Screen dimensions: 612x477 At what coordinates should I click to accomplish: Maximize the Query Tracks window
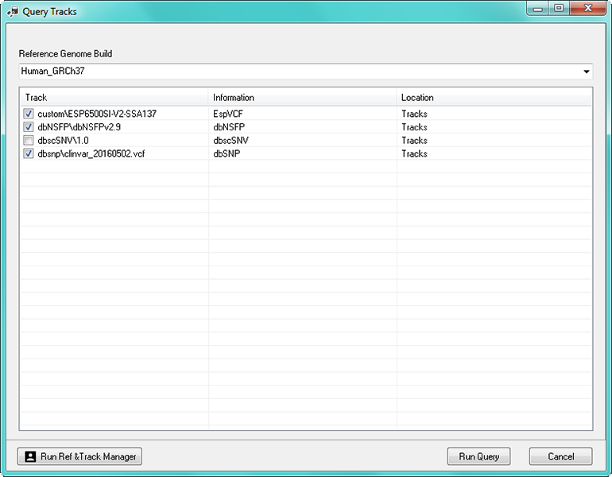559,8
